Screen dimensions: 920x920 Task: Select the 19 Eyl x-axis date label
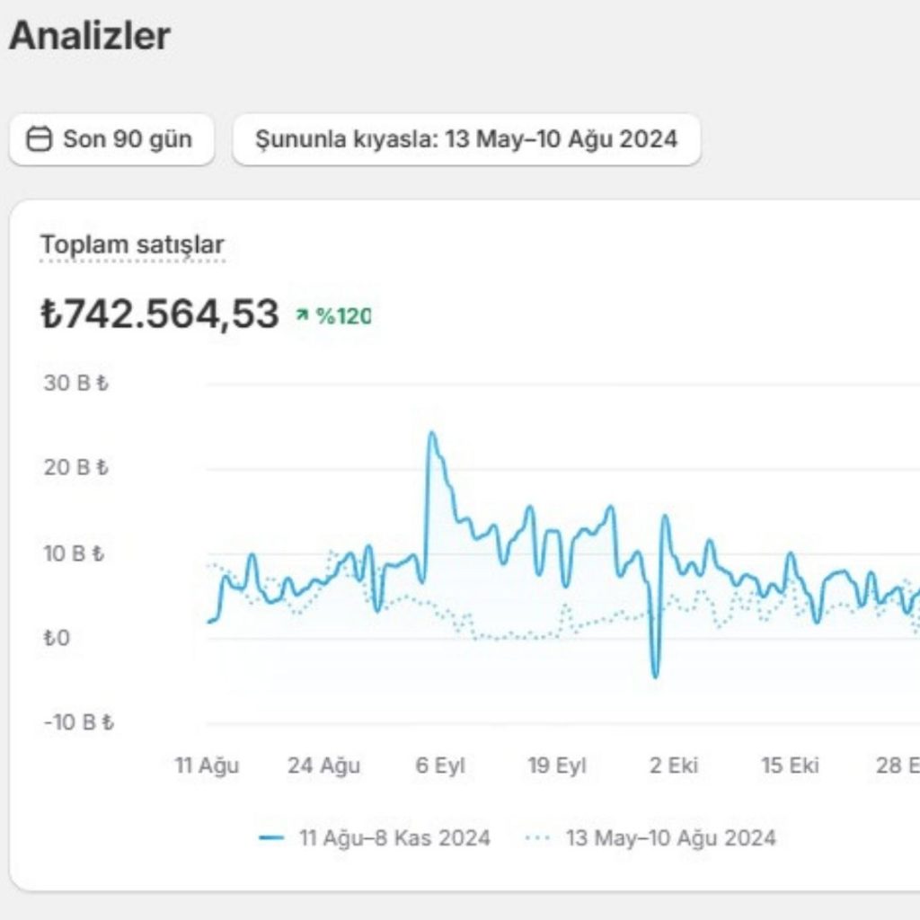[557, 765]
